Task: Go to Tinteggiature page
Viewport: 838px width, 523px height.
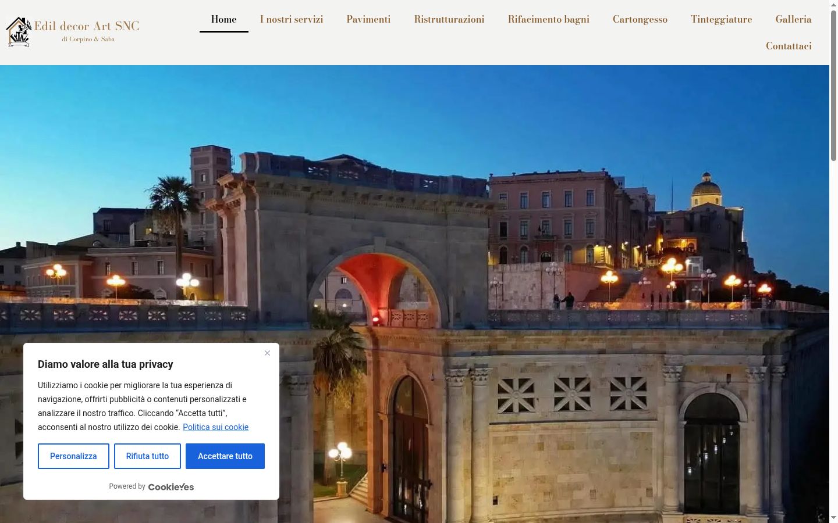Action: coord(722,19)
